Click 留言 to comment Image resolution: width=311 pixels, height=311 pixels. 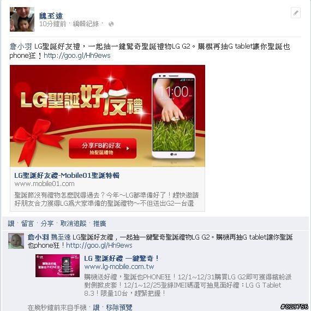pos(27,224)
